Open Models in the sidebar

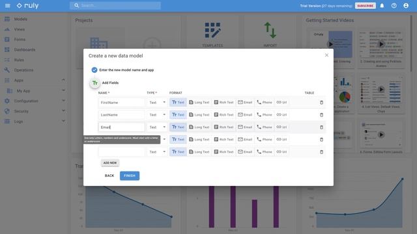tap(21, 19)
